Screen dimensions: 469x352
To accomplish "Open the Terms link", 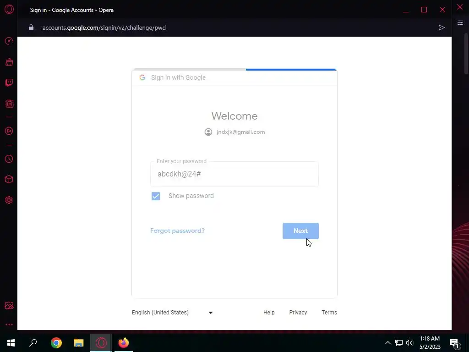I will pos(329,313).
